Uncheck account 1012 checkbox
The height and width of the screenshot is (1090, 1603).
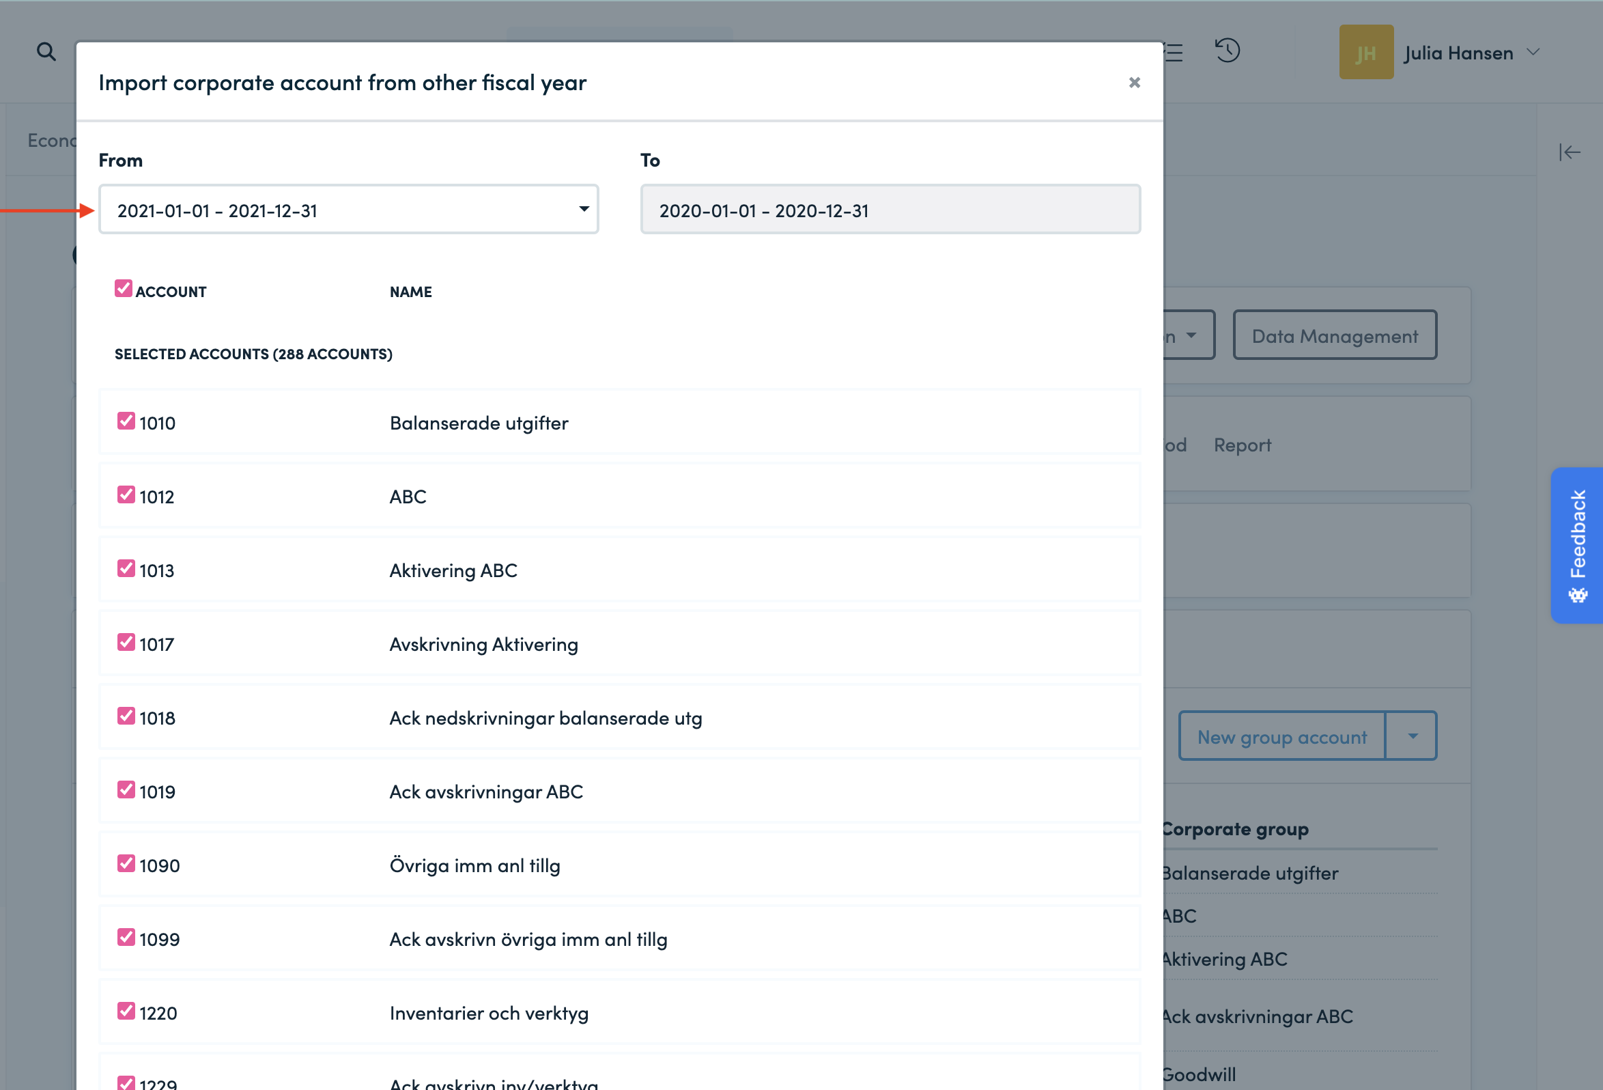pyautogui.click(x=126, y=494)
